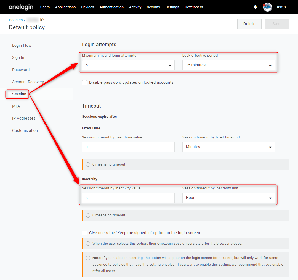Toggle Disable password updates on locked accounts
The image size is (298, 280).
(x=84, y=83)
